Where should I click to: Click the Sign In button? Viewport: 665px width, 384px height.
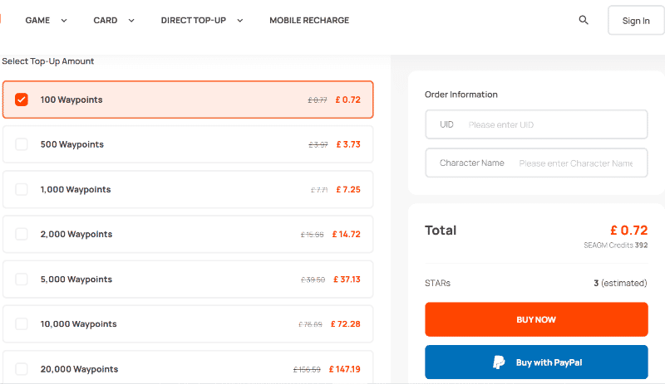[636, 21]
